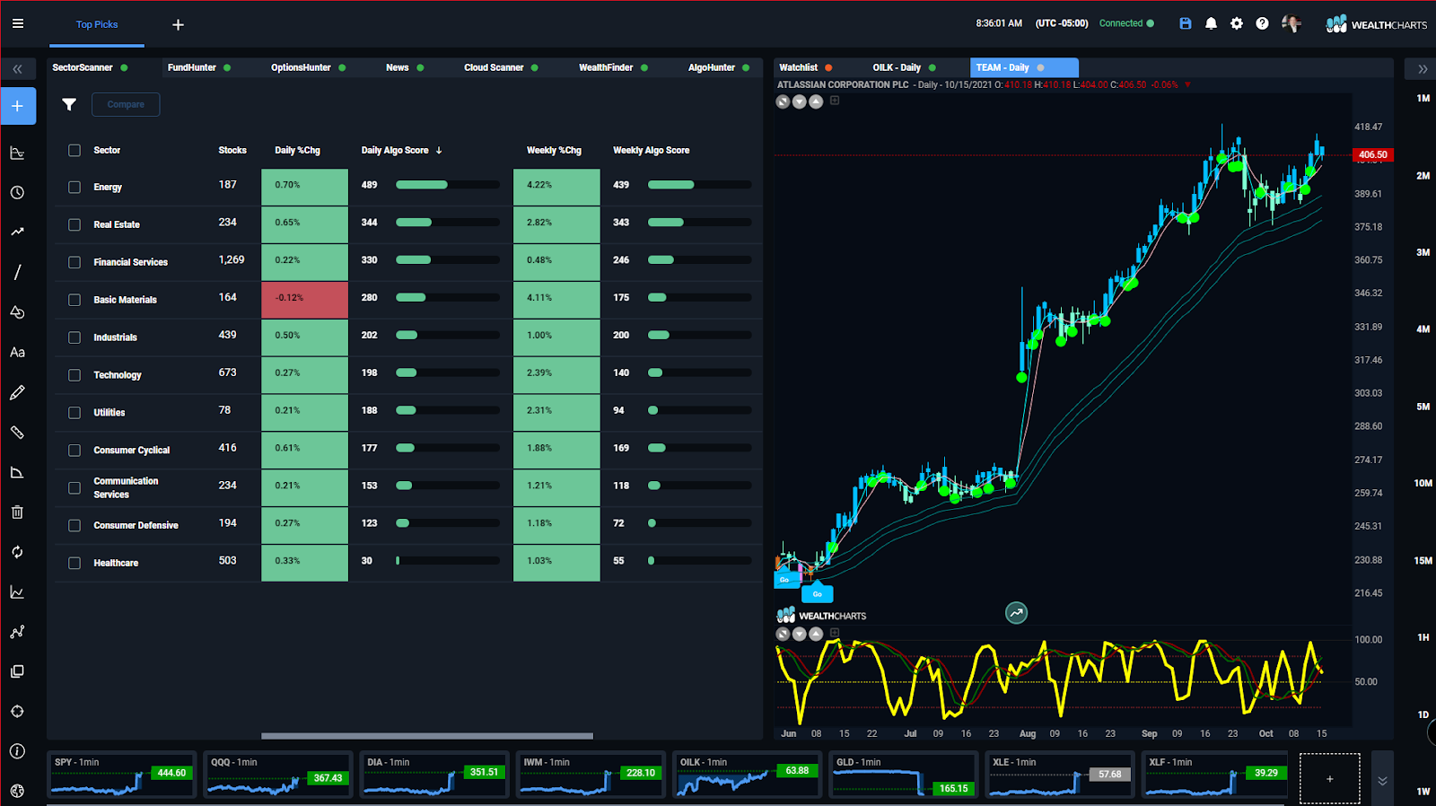The image size is (1436, 806).
Task: Select the shapes drawing tool
Action: 17,312
